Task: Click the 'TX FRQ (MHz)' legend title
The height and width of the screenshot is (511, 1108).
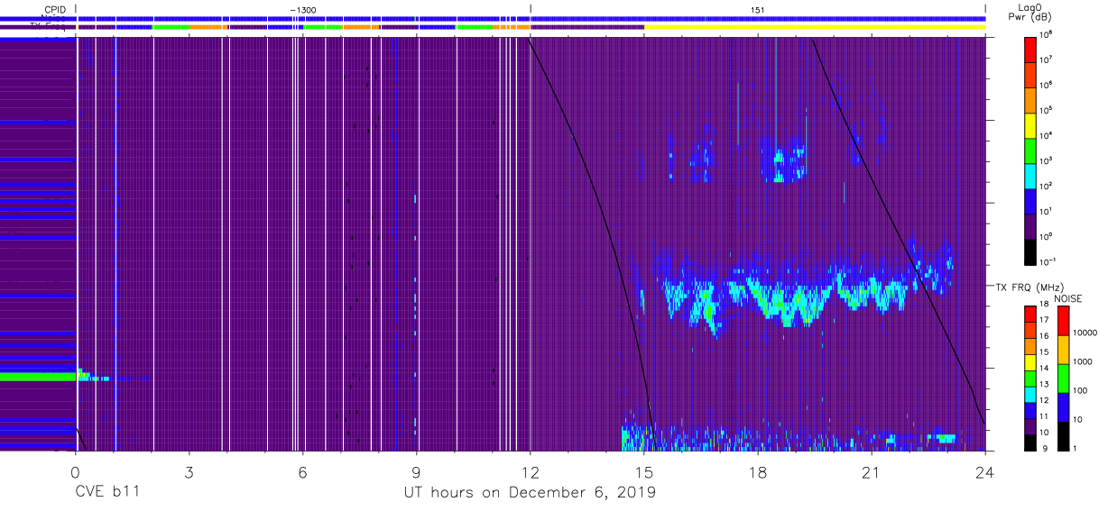Action: pyautogui.click(x=1031, y=287)
